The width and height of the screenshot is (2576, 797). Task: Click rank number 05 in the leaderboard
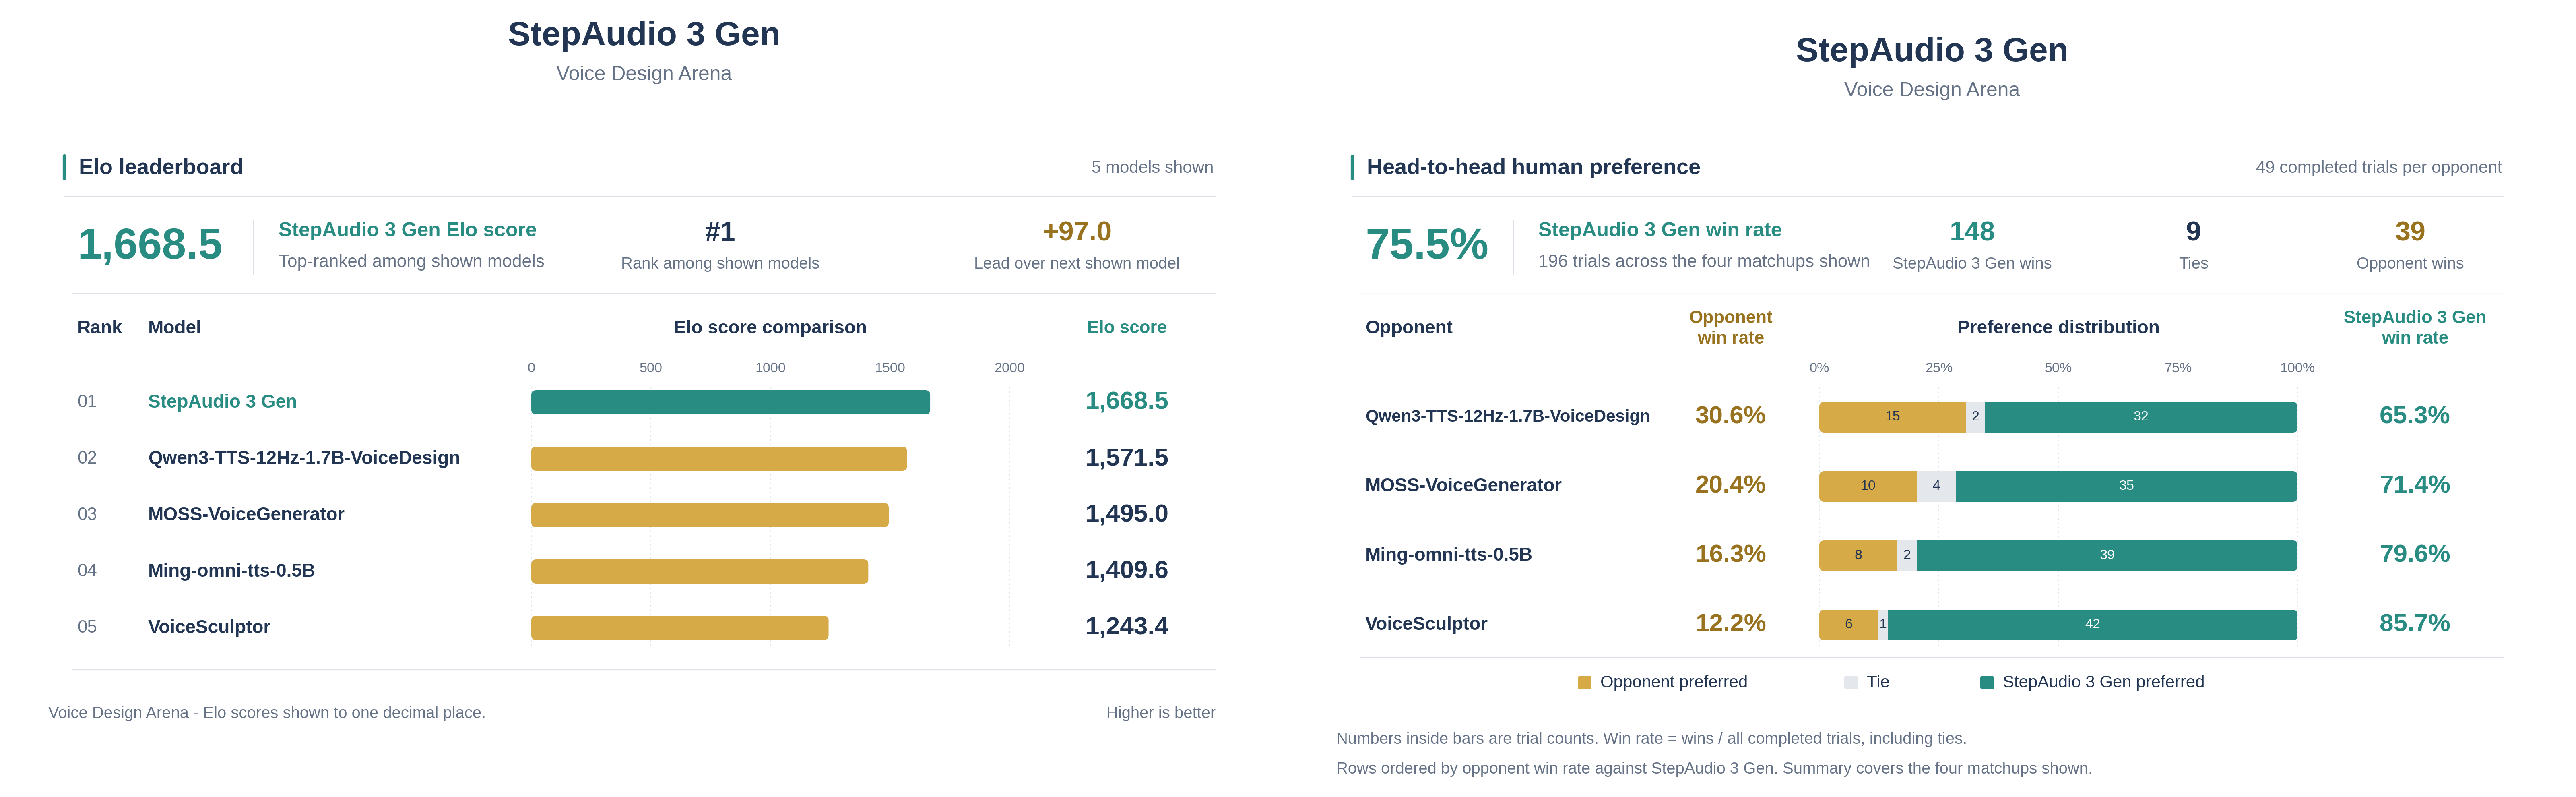87,627
